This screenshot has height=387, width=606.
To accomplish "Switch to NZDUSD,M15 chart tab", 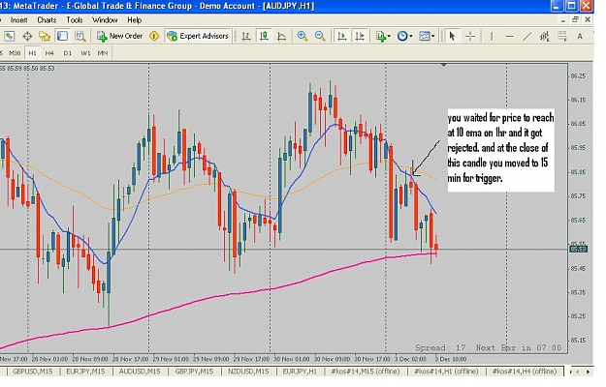I will pos(248,372).
